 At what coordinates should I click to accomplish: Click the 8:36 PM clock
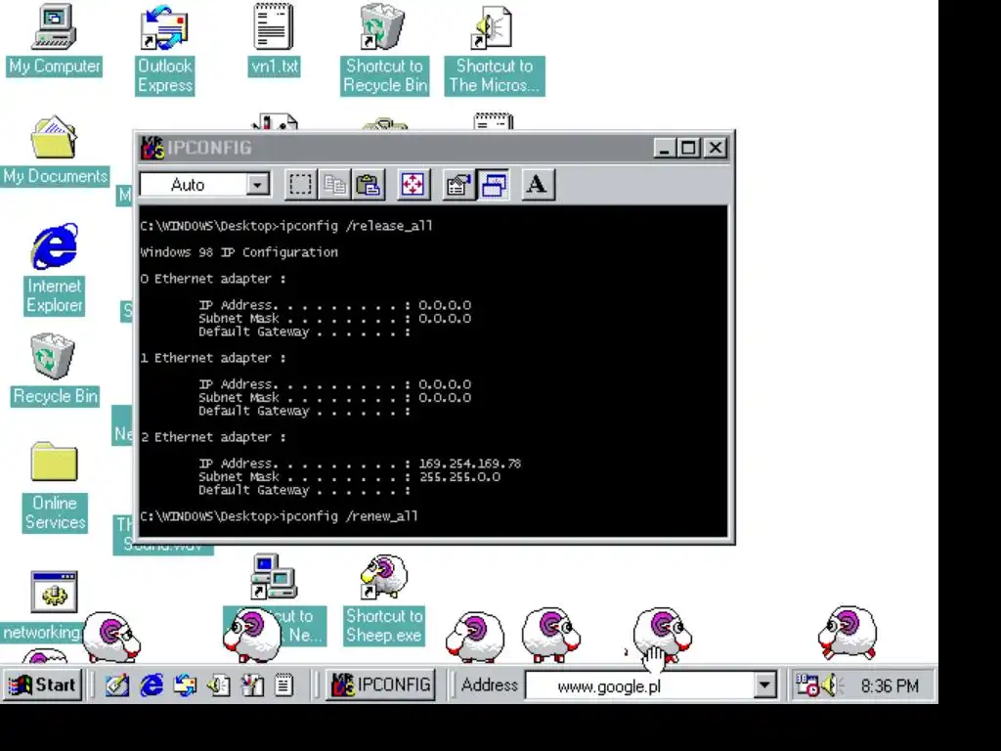(890, 686)
